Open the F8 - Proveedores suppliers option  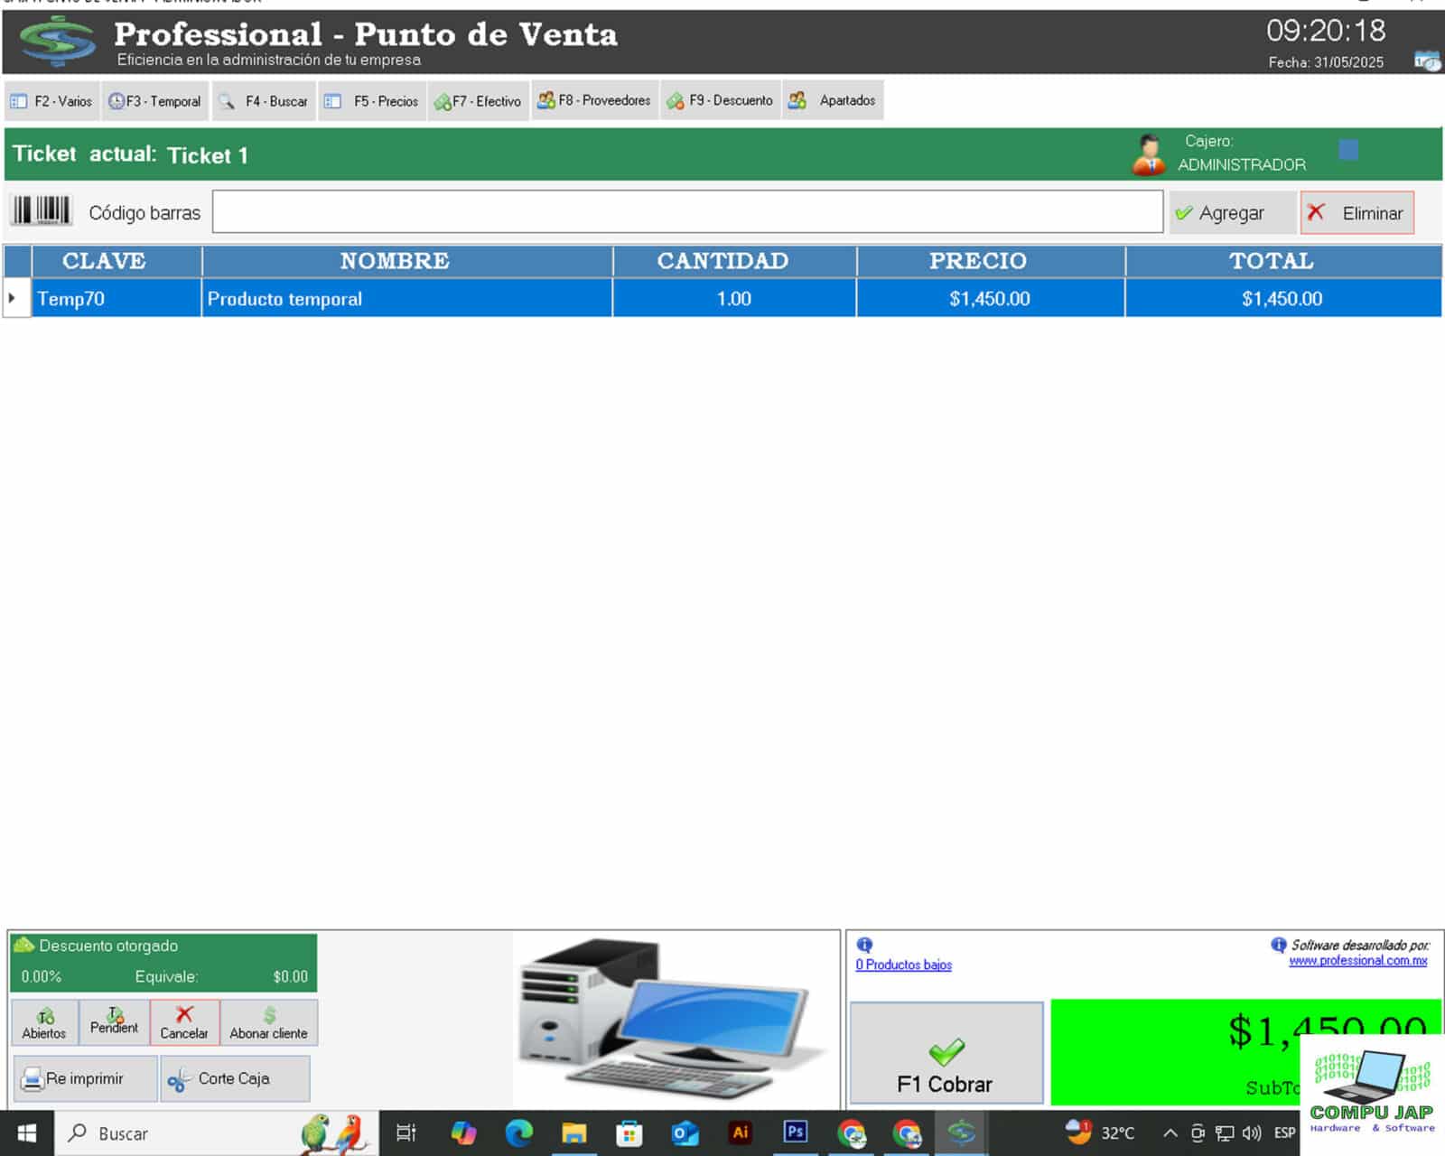tap(595, 100)
